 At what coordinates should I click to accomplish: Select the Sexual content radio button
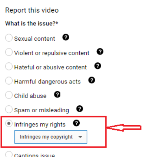[9, 38]
